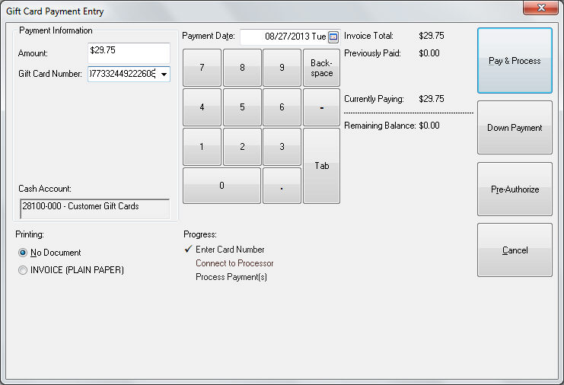The height and width of the screenshot is (385, 564).
Task: Click the Gift Card Number text field
Action: tap(122, 75)
